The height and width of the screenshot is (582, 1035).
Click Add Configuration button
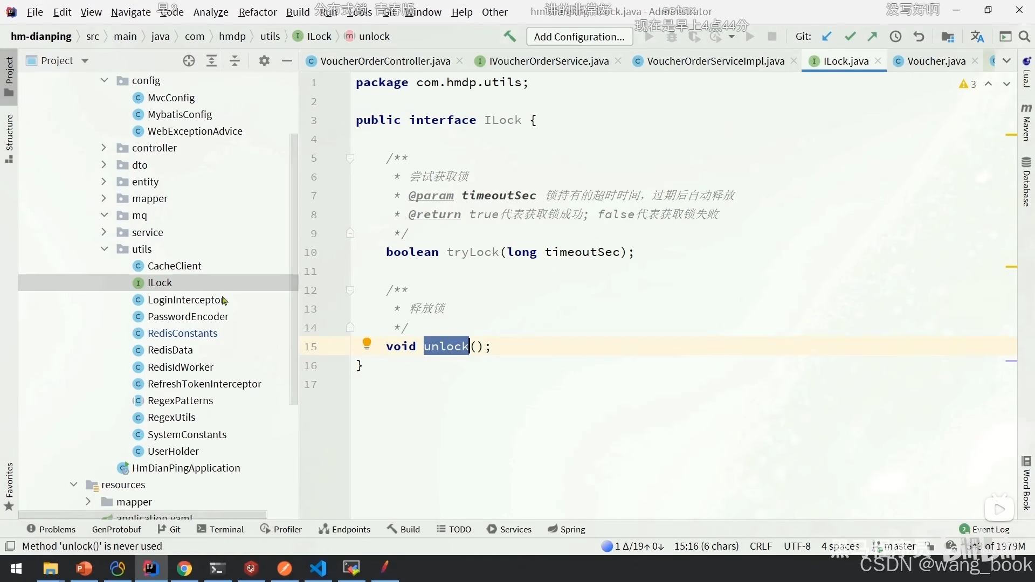point(579,37)
